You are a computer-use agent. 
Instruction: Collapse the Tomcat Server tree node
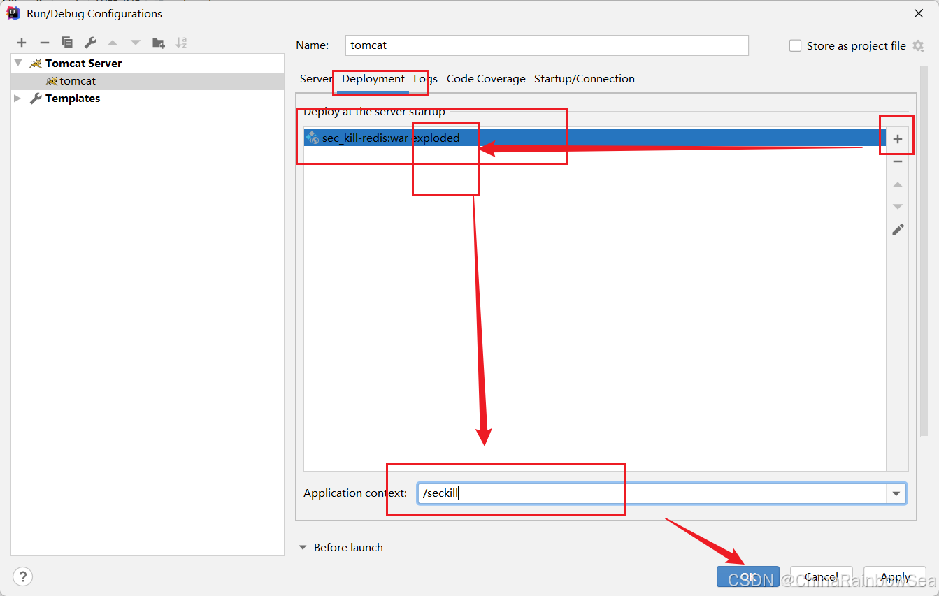point(18,63)
